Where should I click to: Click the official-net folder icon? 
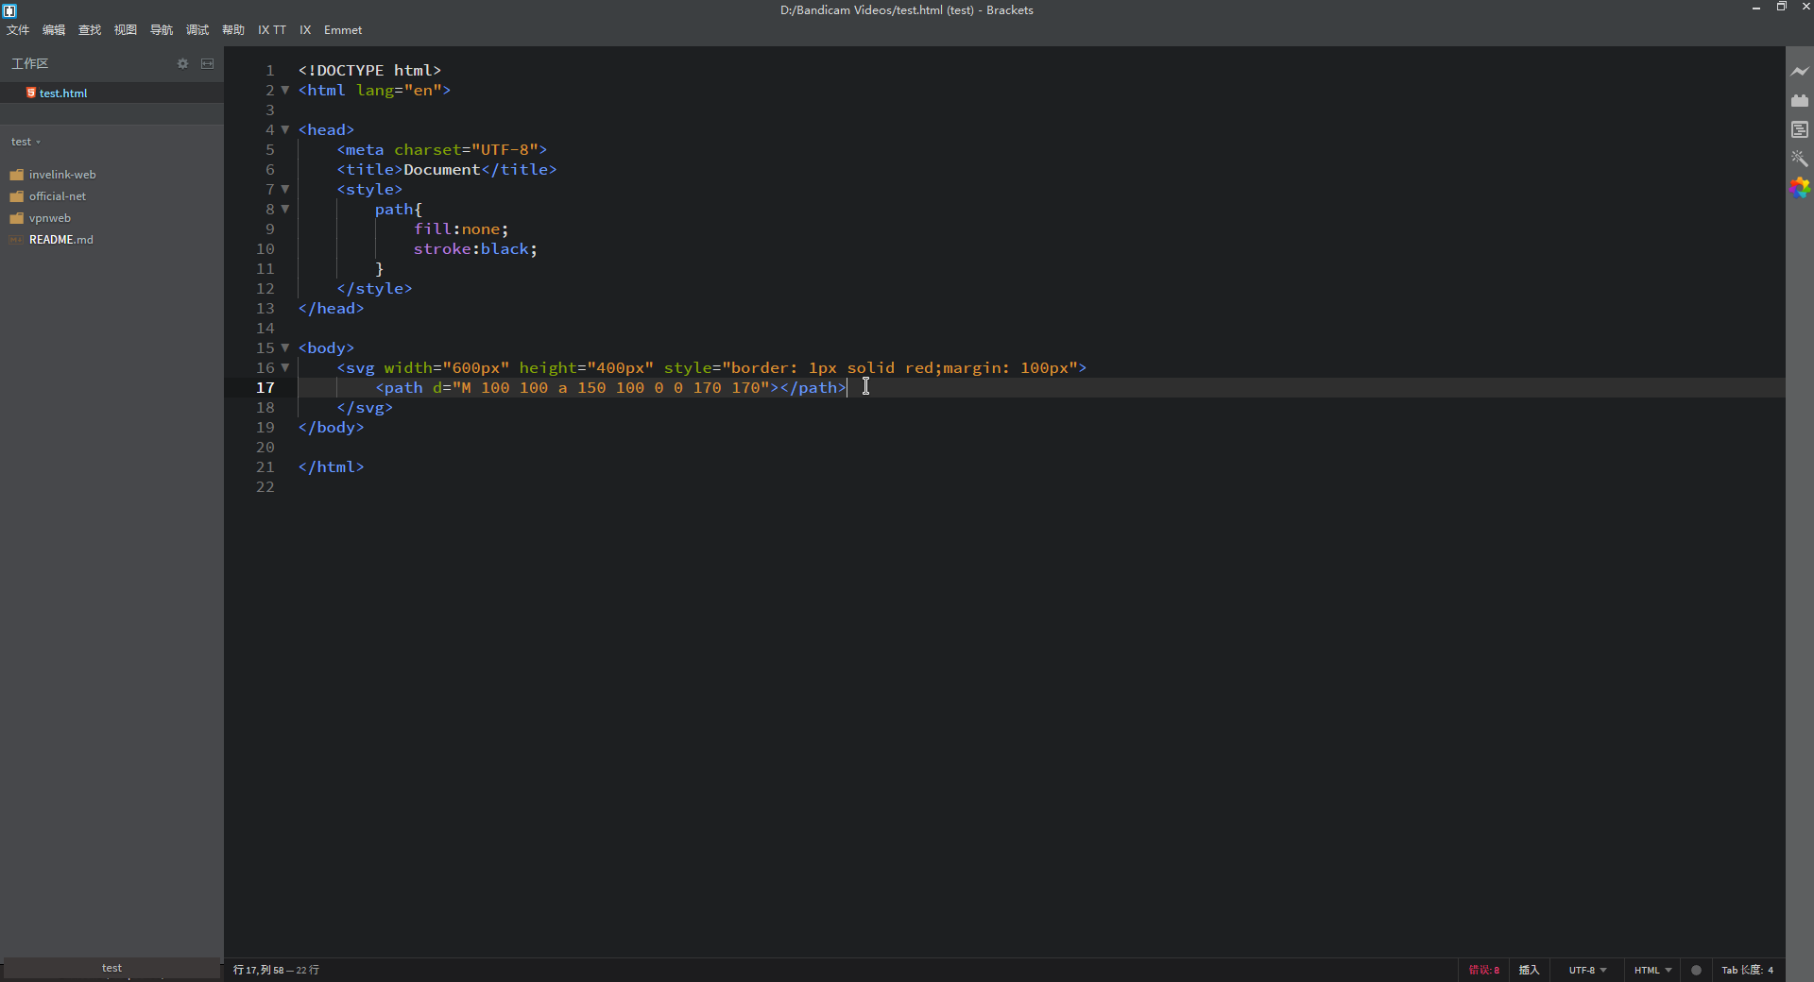[16, 196]
